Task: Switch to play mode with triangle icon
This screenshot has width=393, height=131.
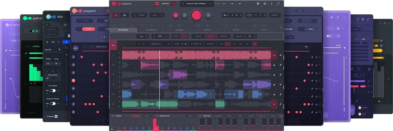Action: tap(116, 15)
